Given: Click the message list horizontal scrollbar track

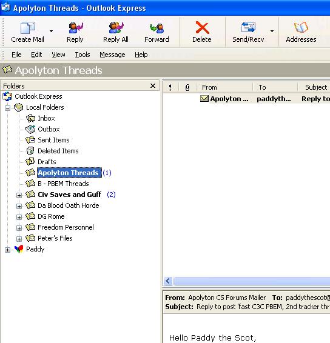Looking at the screenshot, I should click(x=252, y=281).
